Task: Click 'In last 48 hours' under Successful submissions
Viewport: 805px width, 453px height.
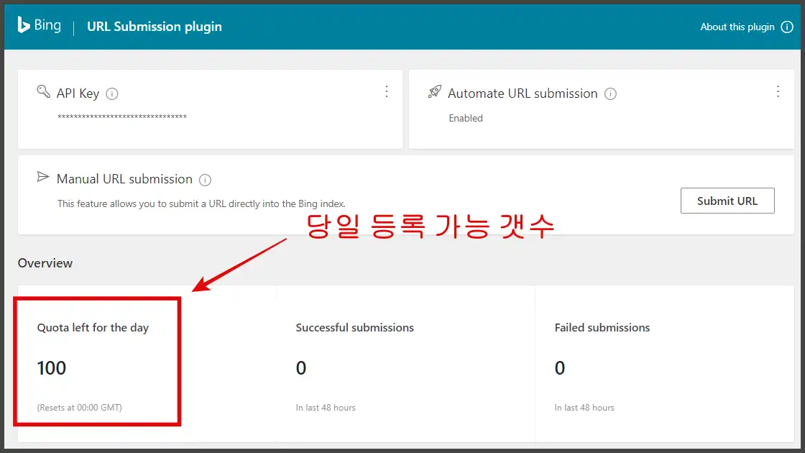Action: point(326,407)
